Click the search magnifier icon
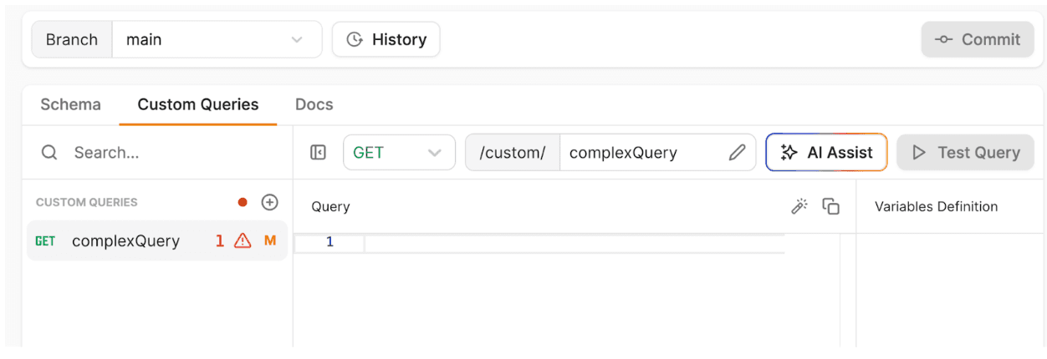 tap(50, 153)
